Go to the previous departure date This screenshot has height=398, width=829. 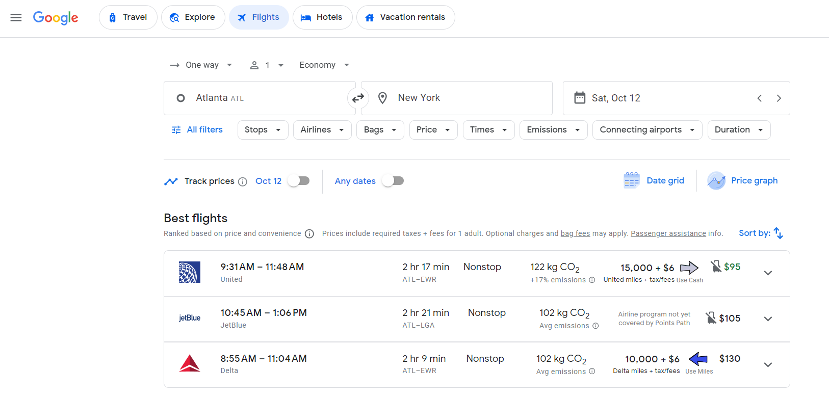760,98
